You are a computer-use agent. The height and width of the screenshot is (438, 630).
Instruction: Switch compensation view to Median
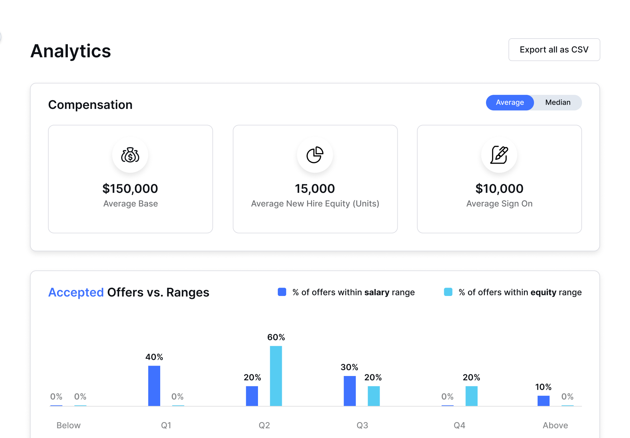click(557, 102)
